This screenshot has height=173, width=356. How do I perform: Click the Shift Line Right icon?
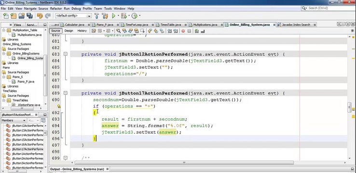click(x=176, y=31)
